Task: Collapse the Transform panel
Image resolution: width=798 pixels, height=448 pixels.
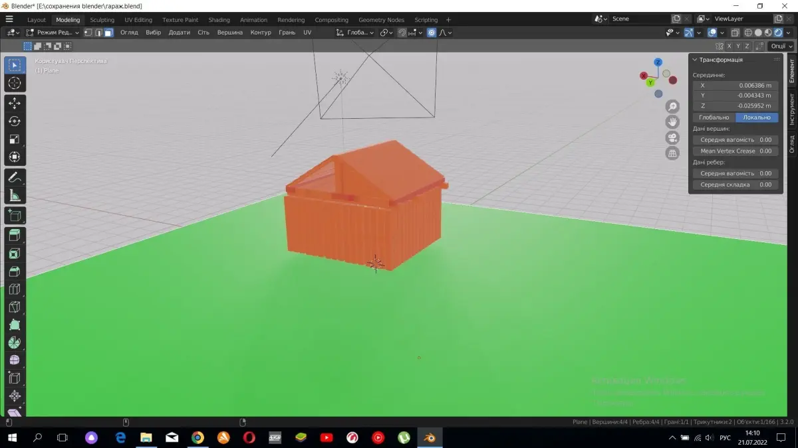Action: pos(696,60)
